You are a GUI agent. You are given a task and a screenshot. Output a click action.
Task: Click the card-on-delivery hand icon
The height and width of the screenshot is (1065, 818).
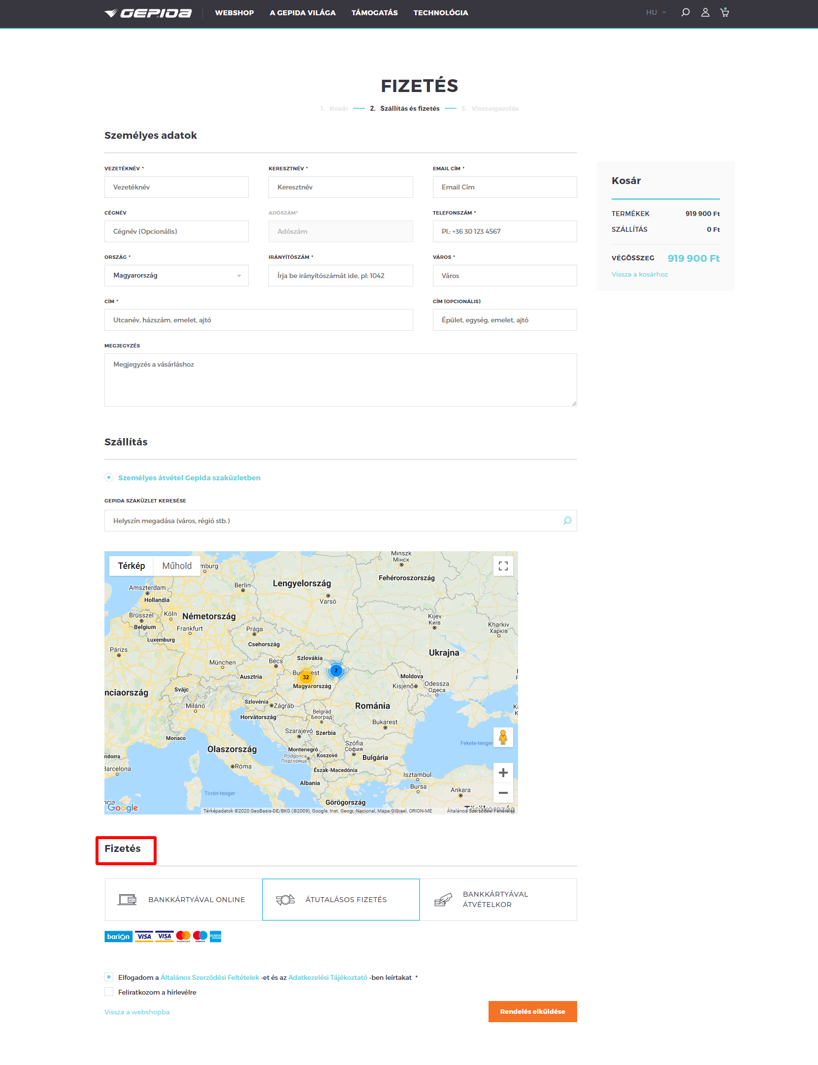(x=443, y=900)
